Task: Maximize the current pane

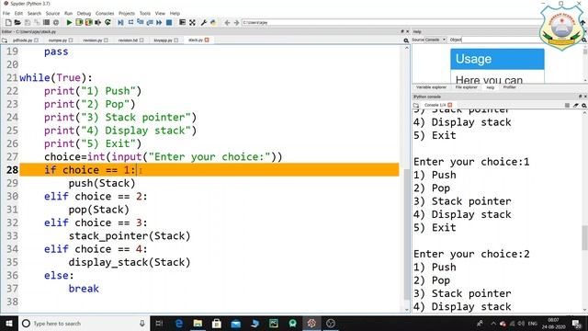Action: (182, 22)
